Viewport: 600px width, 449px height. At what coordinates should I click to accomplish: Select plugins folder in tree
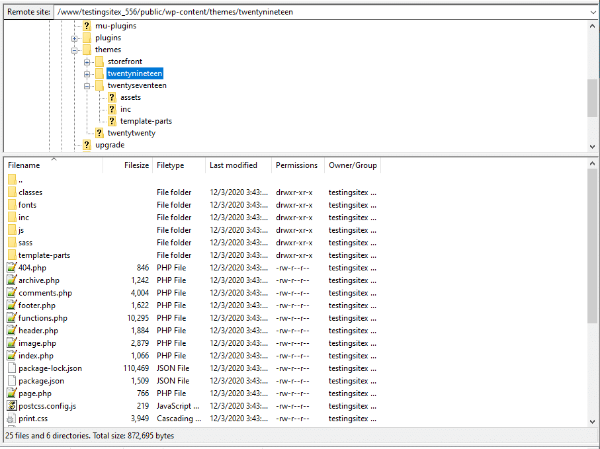108,38
